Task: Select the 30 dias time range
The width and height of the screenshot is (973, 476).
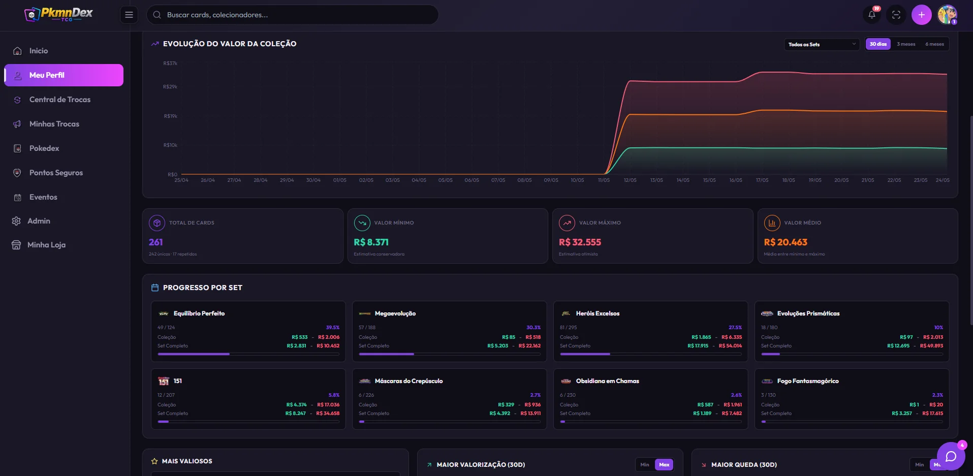Action: [x=878, y=44]
